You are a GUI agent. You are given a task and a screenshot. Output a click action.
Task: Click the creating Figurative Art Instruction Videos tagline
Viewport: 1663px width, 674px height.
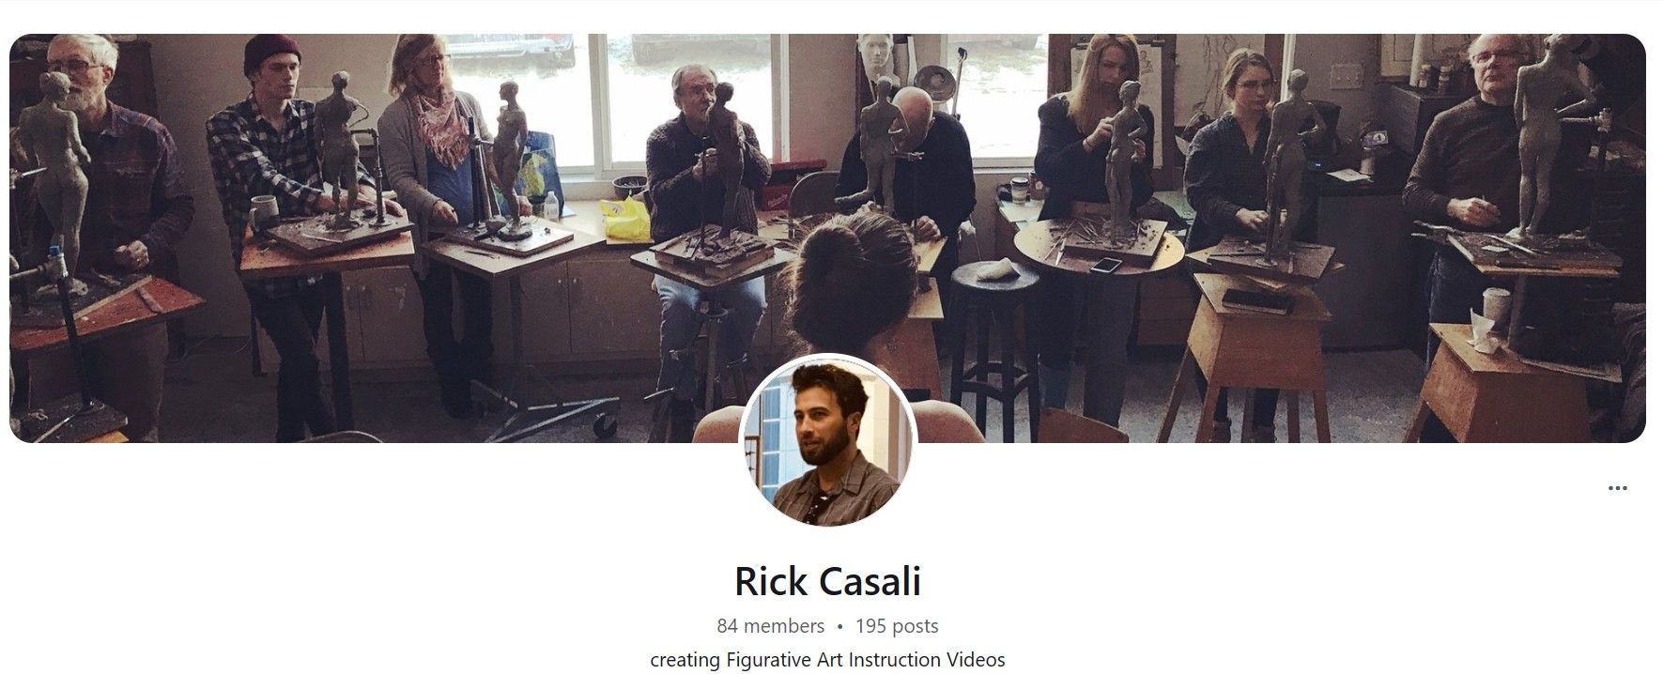[827, 660]
